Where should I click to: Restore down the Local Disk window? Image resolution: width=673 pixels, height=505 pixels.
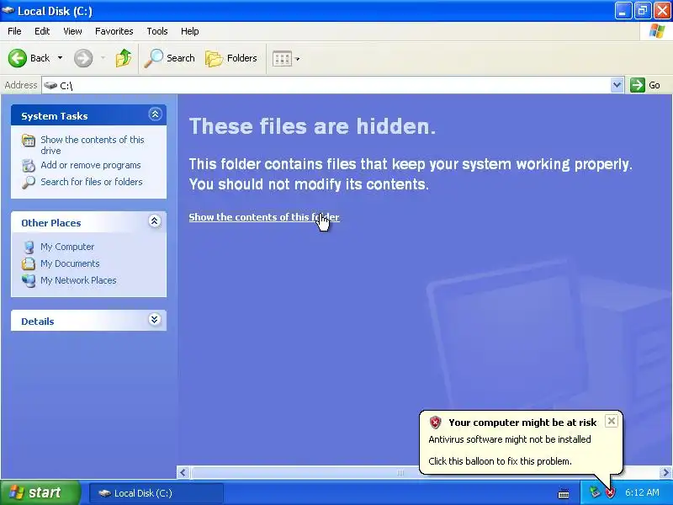[x=642, y=11]
